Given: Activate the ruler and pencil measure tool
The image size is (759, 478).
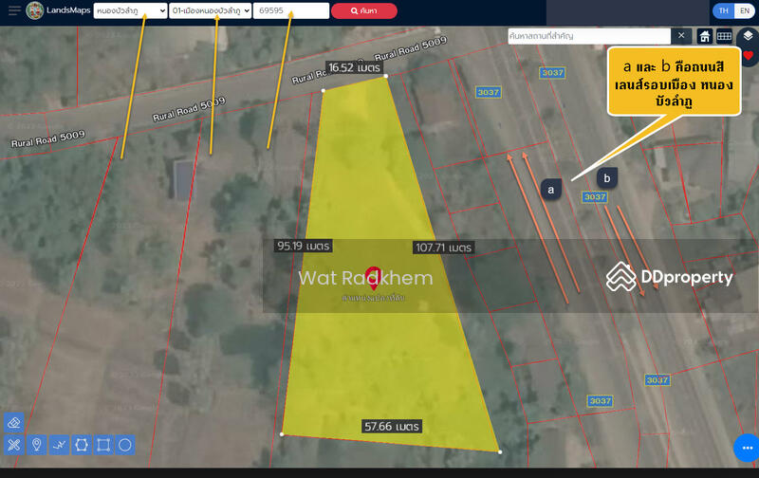Looking at the screenshot, I should coord(14,444).
